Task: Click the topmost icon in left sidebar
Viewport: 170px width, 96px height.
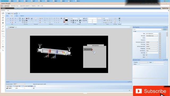Action: click(x=3, y=13)
